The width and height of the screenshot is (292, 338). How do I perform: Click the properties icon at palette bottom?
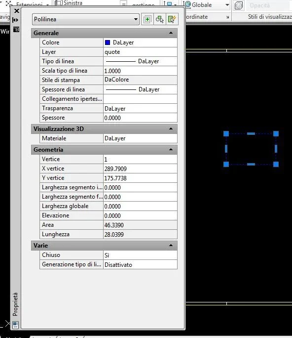click(x=15, y=325)
